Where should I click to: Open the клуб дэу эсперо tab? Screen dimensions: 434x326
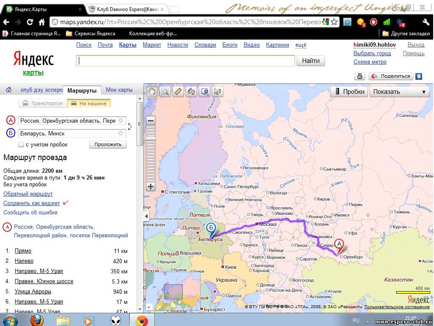(42, 90)
